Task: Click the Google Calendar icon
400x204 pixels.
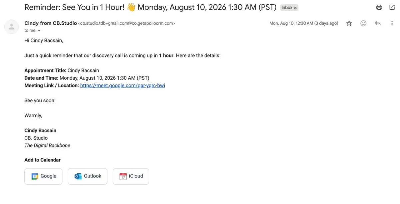Action: 35,176
